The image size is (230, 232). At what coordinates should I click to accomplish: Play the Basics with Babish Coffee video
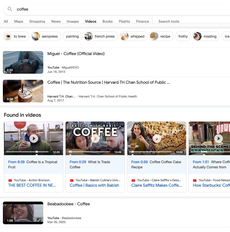95,139
